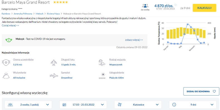
Task: Click the Dreamliner airplane icon
Action: tap(54, 76)
